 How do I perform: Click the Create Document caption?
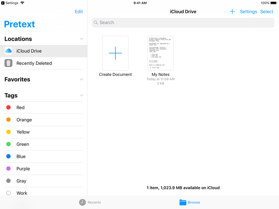coord(115,74)
